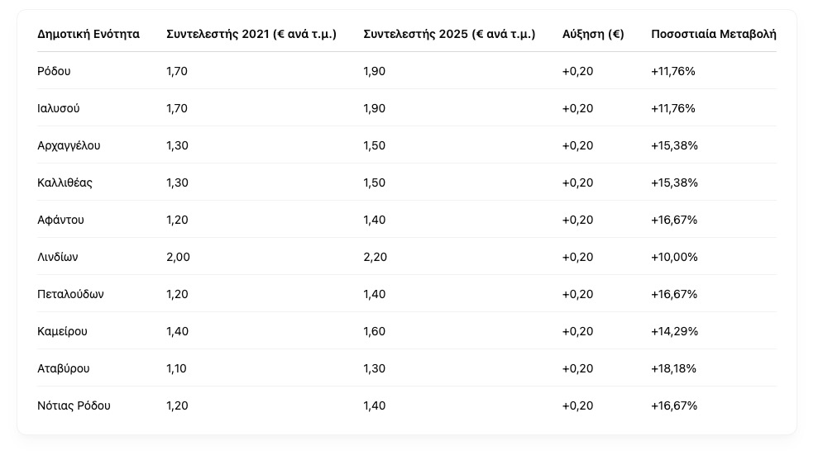Select the Πεταλούδων row name
Screen dimensions: 823x460
tap(70, 295)
